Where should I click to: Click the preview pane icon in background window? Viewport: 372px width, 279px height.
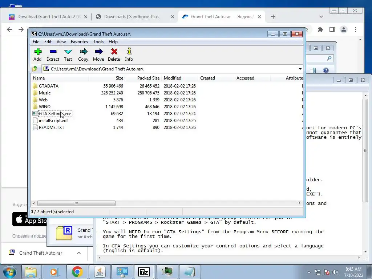(x=313, y=70)
